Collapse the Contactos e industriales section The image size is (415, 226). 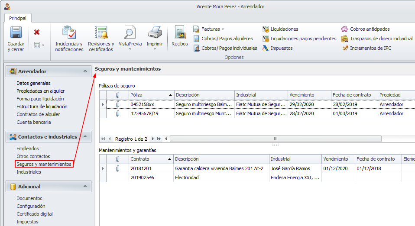pos(85,137)
